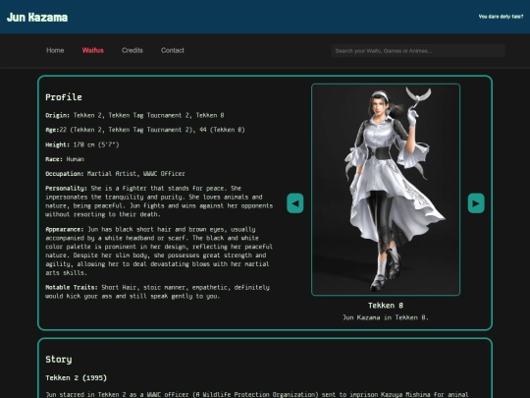Click the Occupation line

click(x=115, y=174)
